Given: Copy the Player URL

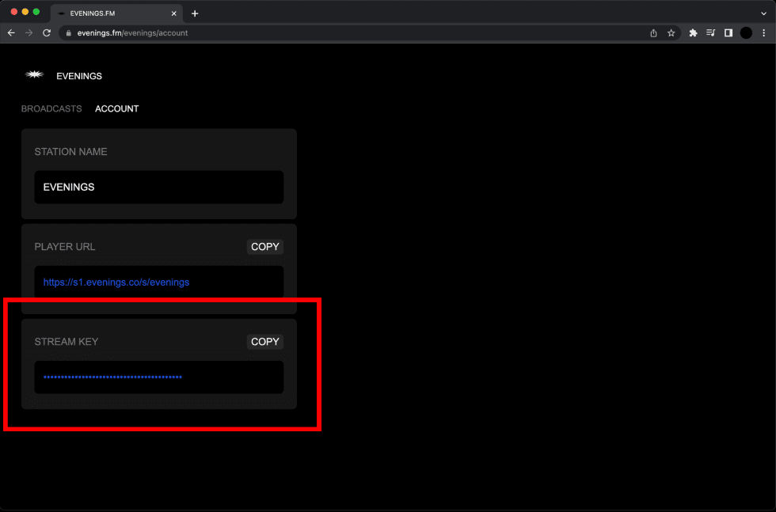Looking at the screenshot, I should click(264, 247).
